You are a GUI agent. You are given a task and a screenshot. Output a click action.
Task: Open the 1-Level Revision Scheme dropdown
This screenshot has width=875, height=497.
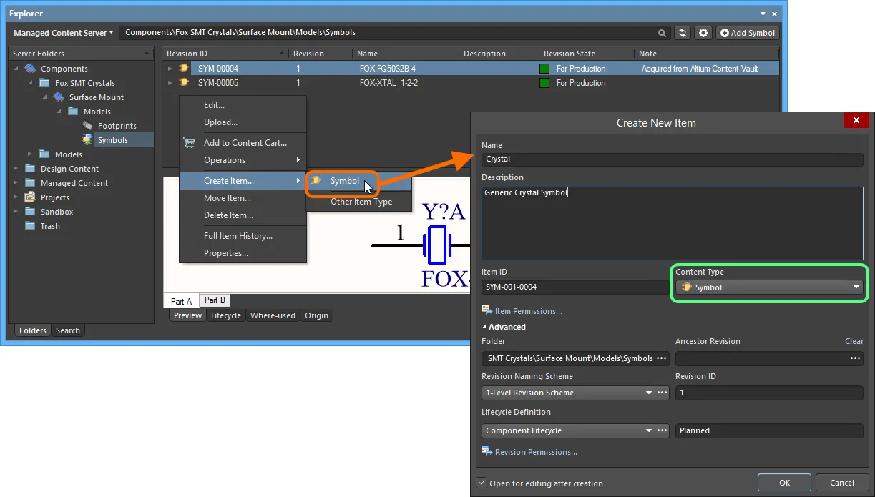point(649,393)
